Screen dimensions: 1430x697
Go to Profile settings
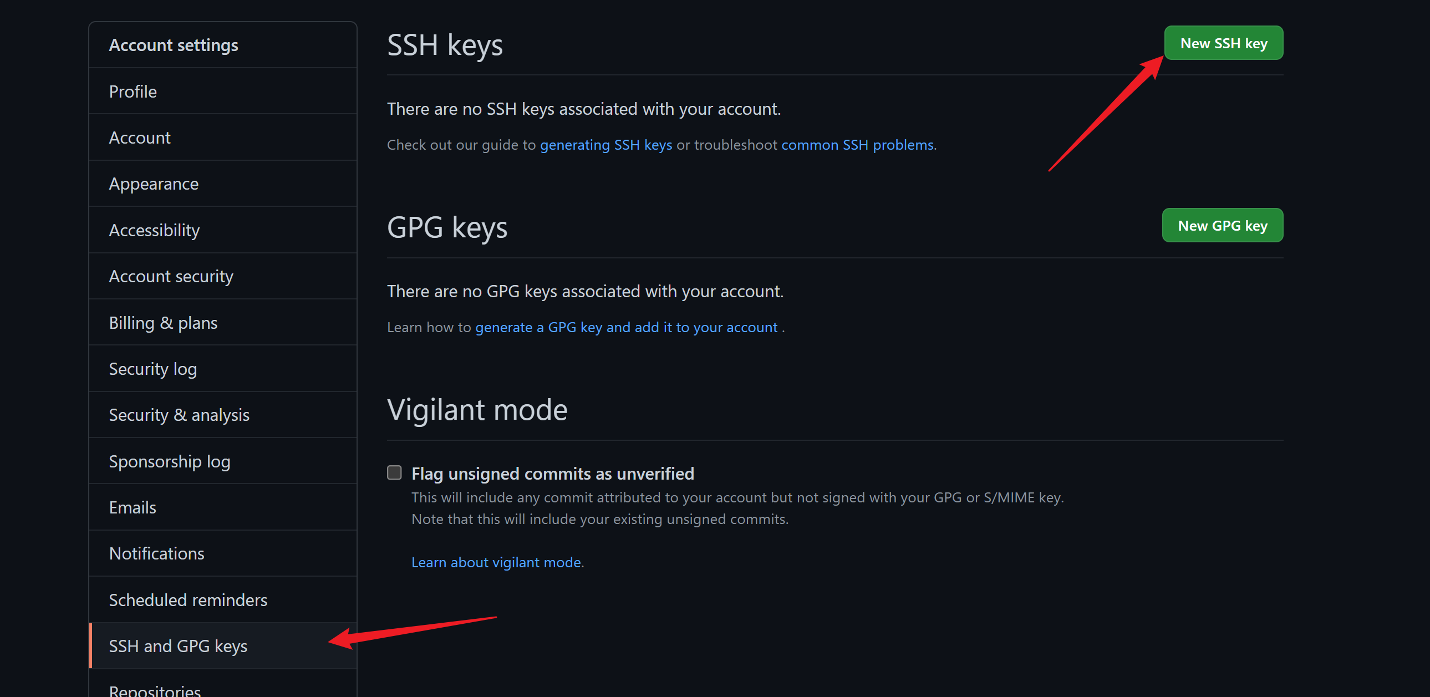133,91
